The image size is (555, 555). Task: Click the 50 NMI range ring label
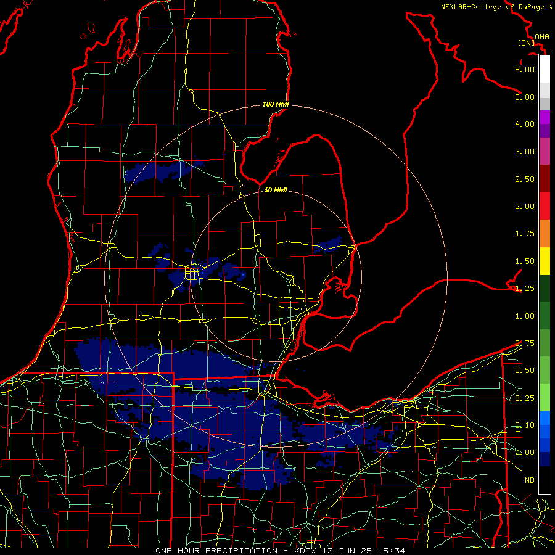click(276, 190)
